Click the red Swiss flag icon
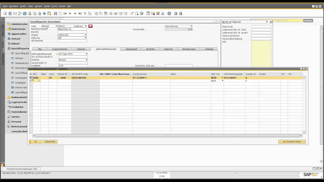324x182 pixels. pyautogui.click(x=90, y=26)
